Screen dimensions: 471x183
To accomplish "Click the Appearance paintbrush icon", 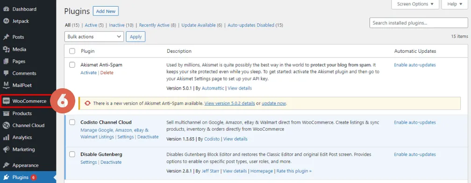I will [6, 165].
